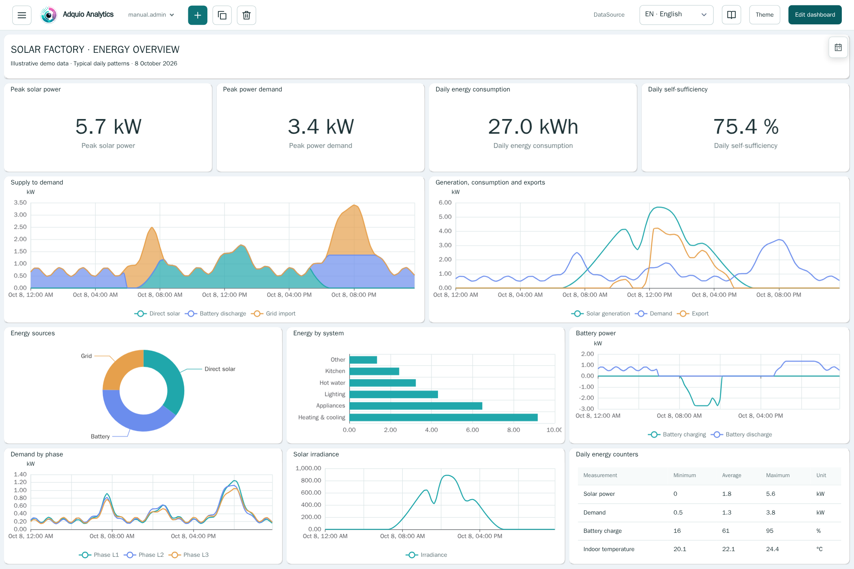The image size is (854, 569).
Task: Select the Solar power table row
Action: 709,494
